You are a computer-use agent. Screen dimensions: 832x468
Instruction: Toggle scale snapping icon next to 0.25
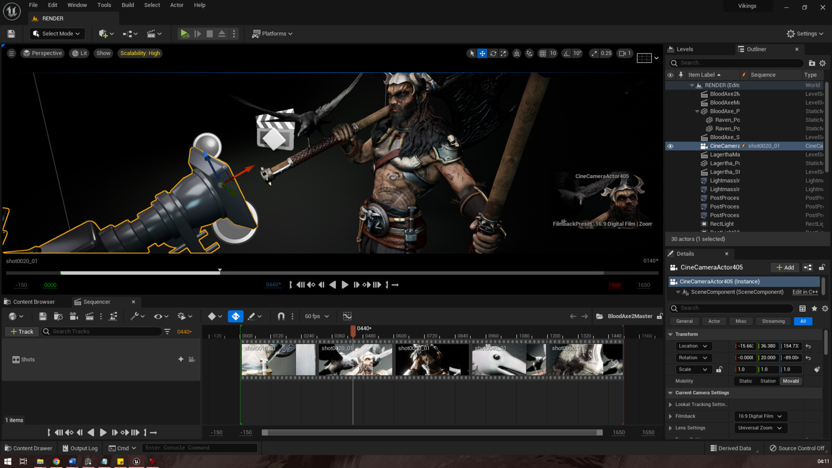click(594, 53)
